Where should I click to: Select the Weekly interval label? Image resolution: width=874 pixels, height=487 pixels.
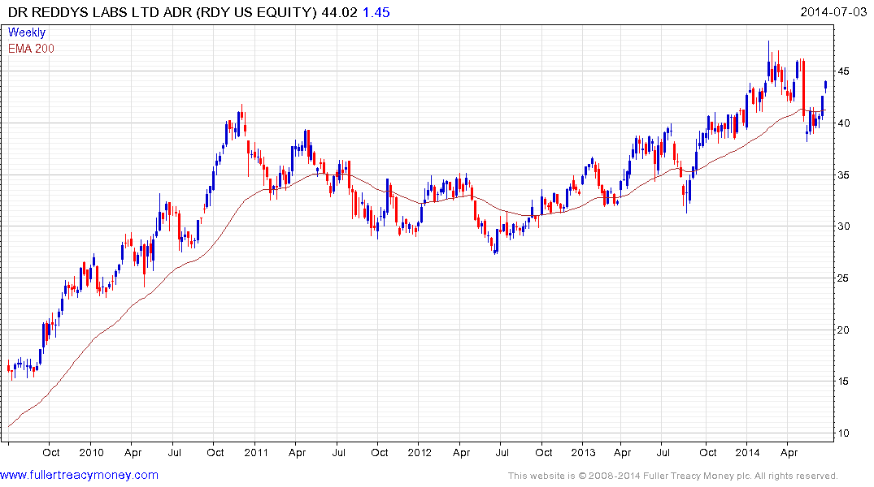[27, 32]
